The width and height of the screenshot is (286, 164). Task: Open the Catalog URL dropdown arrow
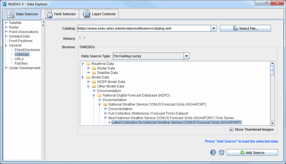(214, 28)
